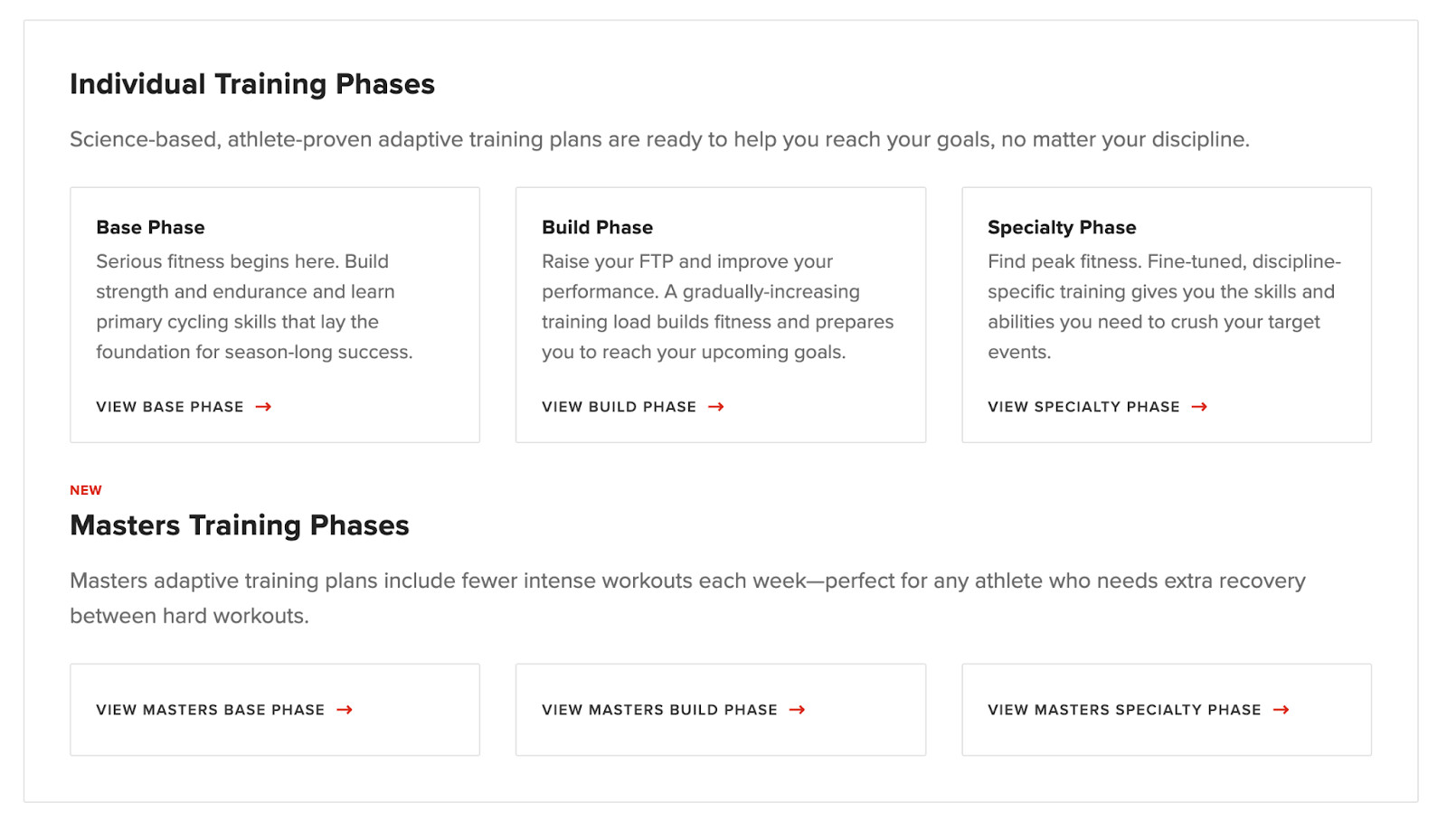
Task: Select the Base Phase card
Action: (274, 315)
